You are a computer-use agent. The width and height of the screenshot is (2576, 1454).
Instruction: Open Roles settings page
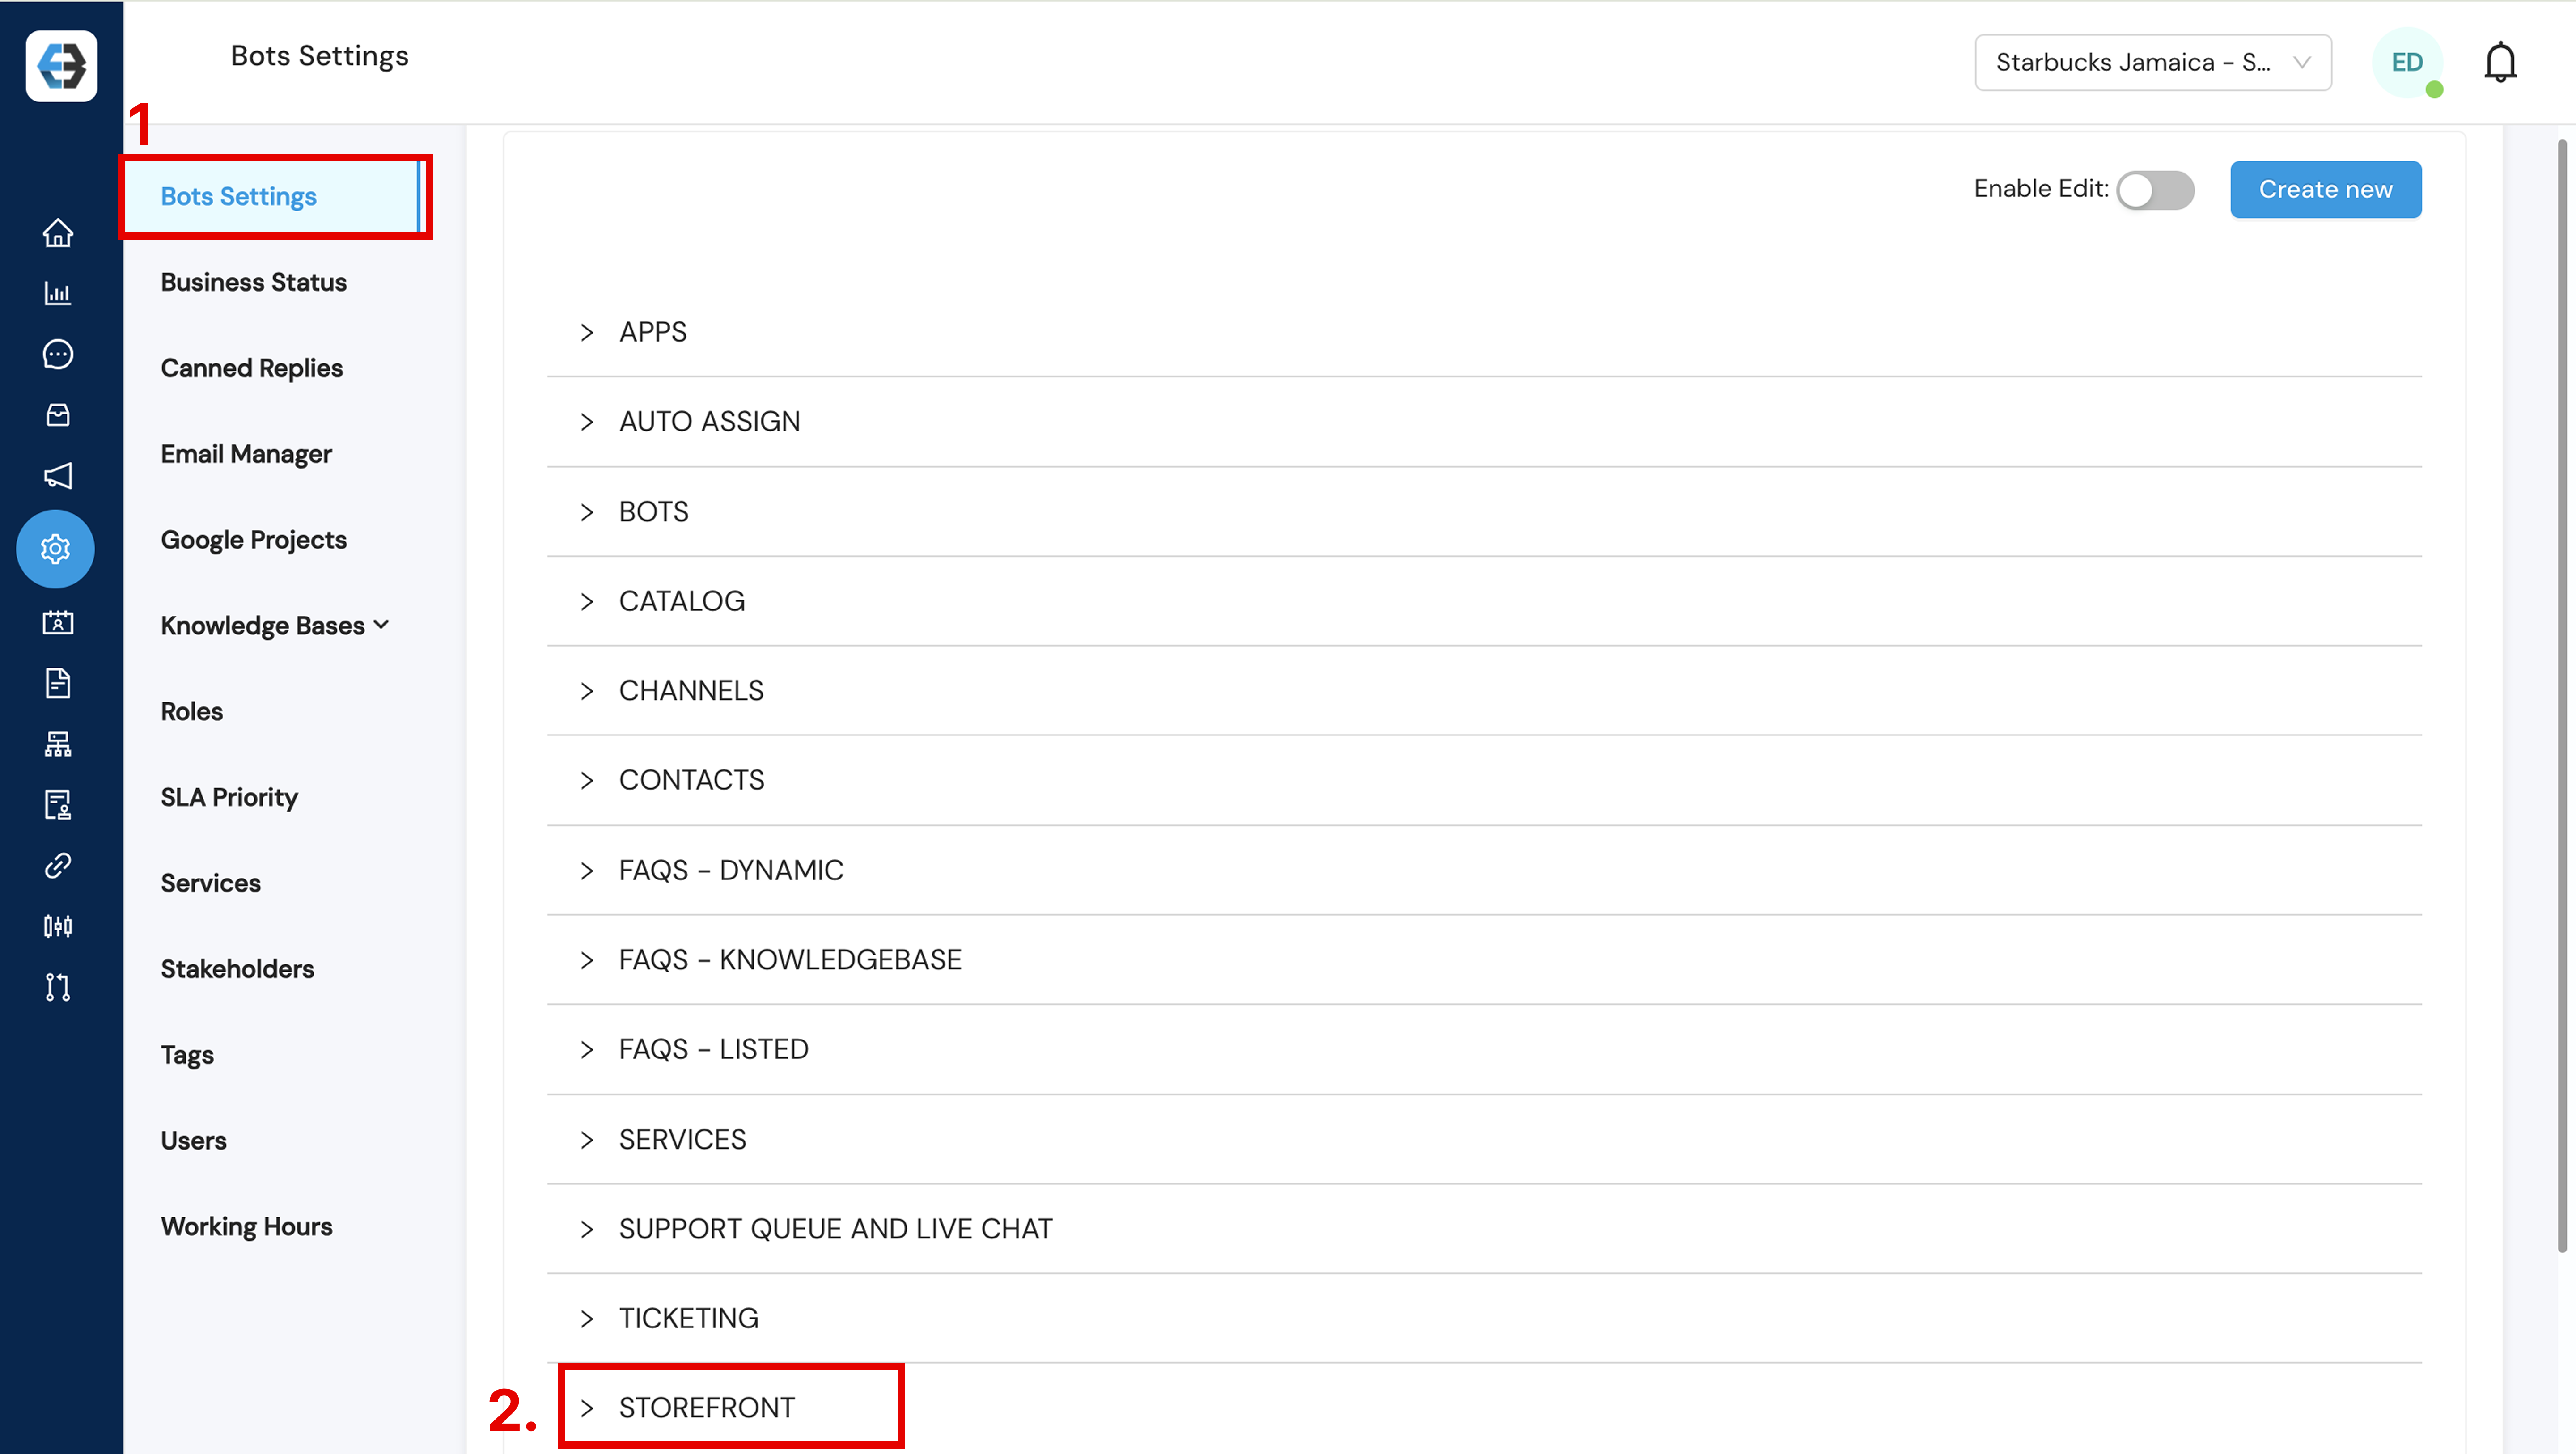click(x=191, y=711)
